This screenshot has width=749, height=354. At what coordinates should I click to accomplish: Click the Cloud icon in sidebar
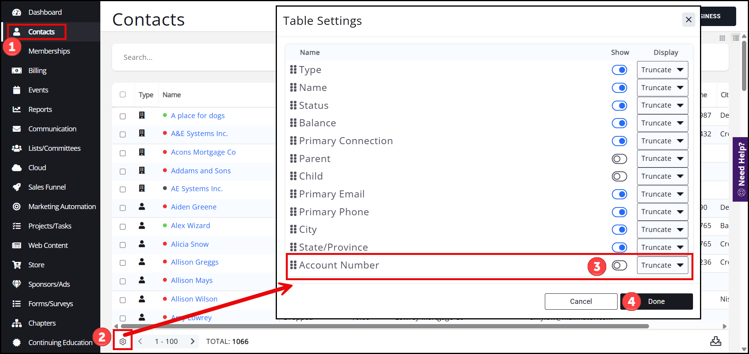coord(17,167)
